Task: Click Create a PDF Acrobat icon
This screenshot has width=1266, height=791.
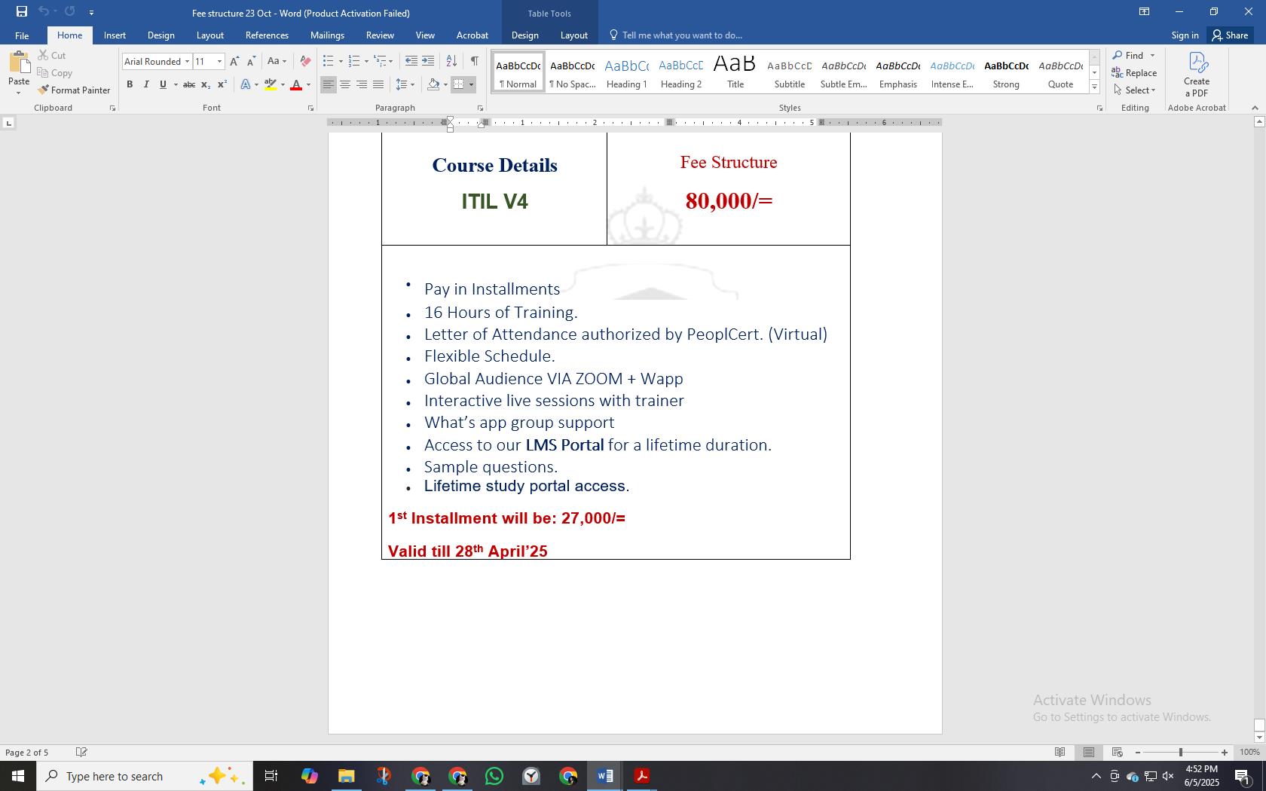Action: tap(1197, 74)
